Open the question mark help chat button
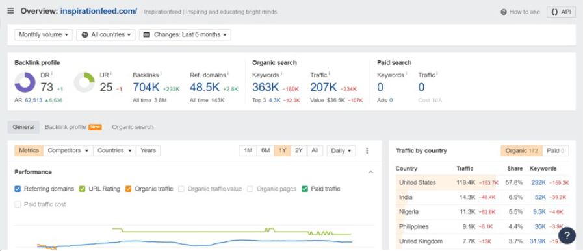 (567, 235)
